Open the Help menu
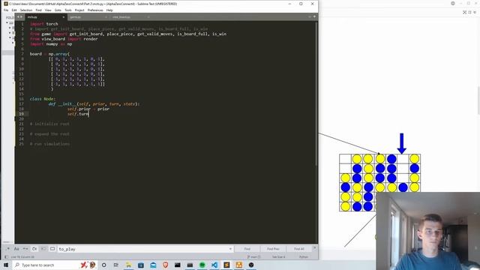Screen dimensions: 480x270 click(109, 10)
